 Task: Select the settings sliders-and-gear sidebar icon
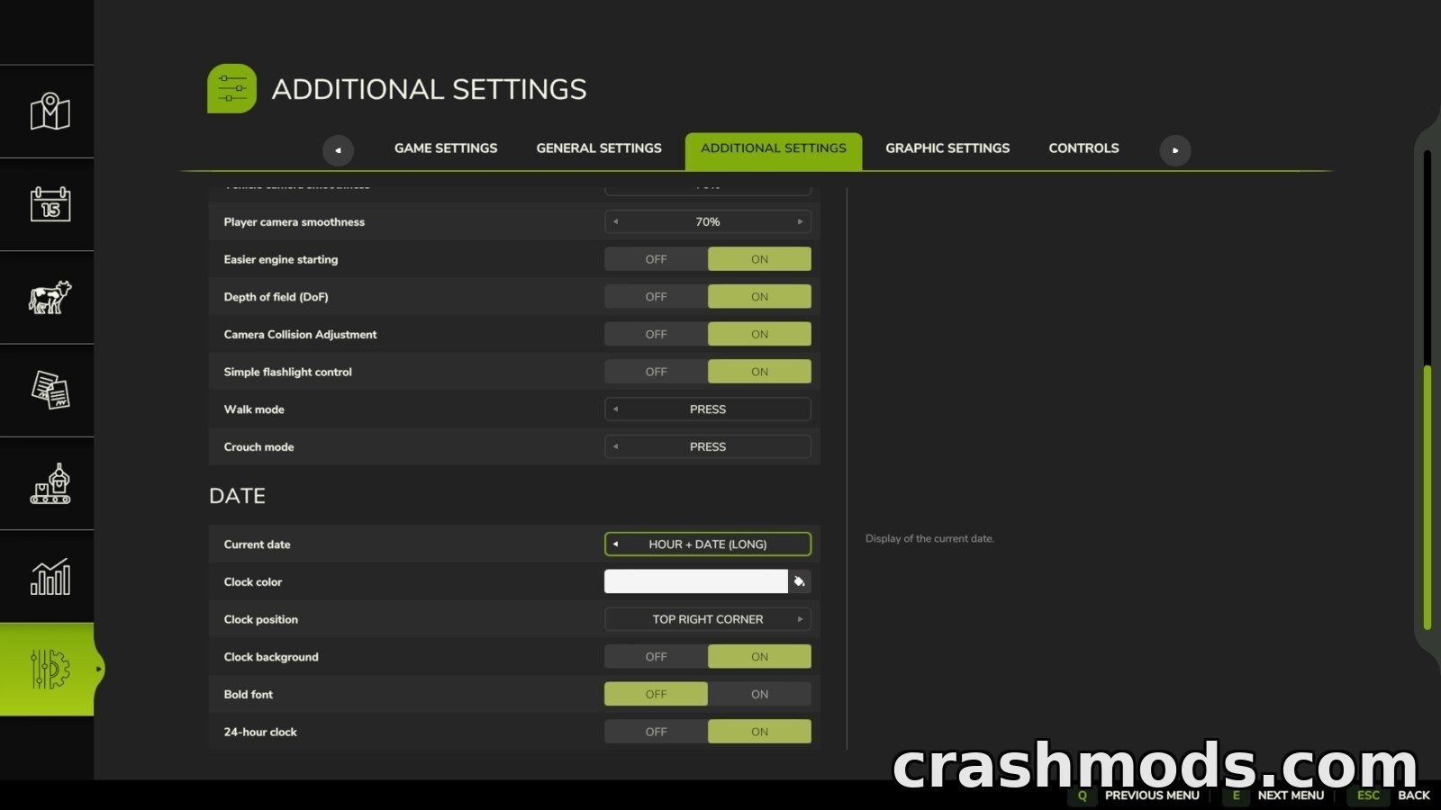50,669
